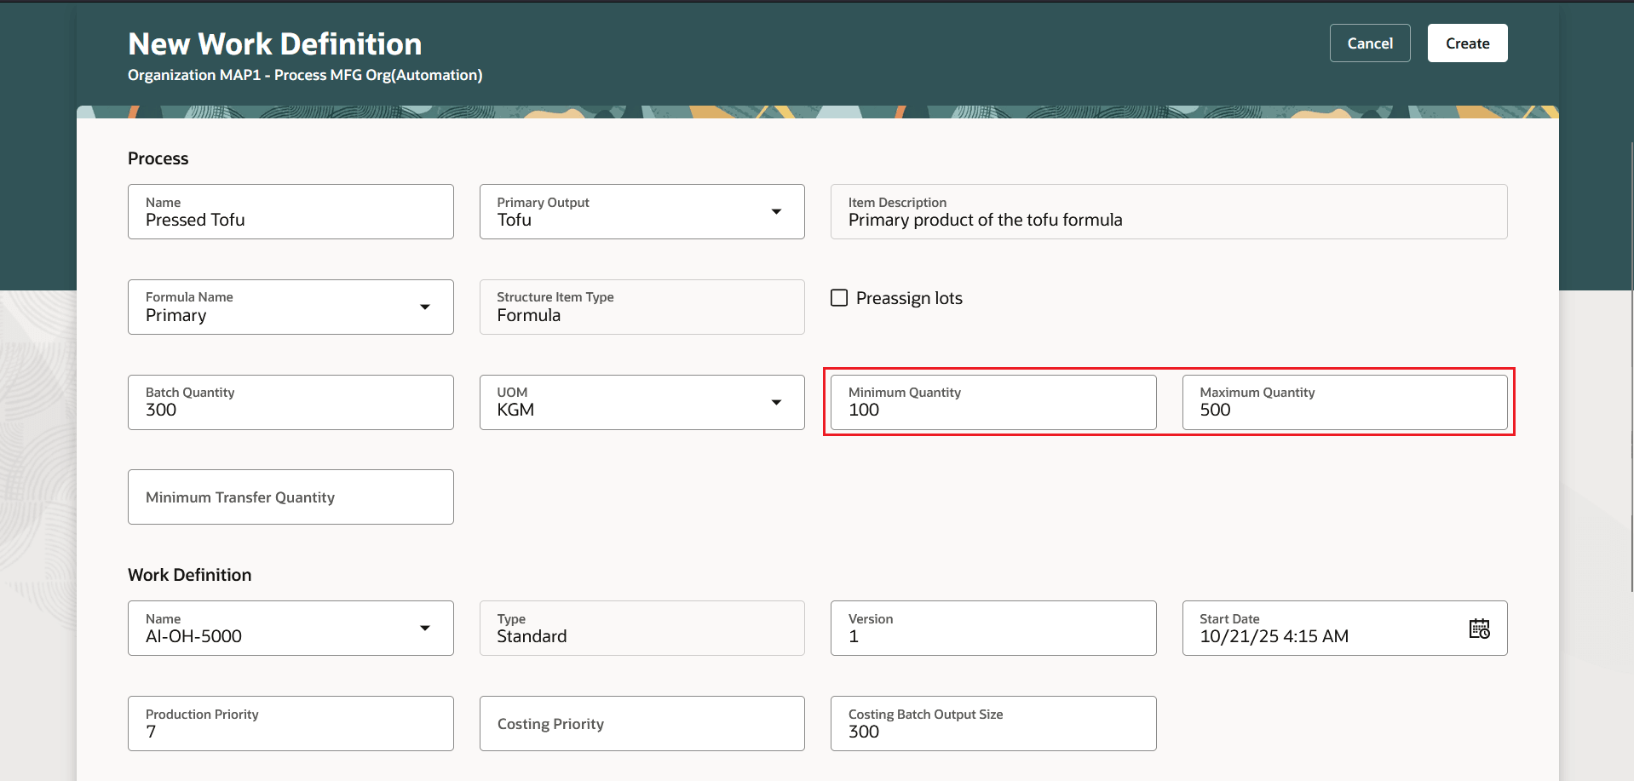Viewport: 1634px width, 781px height.
Task: Click the Costing Priority field
Action: pyautogui.click(x=642, y=724)
